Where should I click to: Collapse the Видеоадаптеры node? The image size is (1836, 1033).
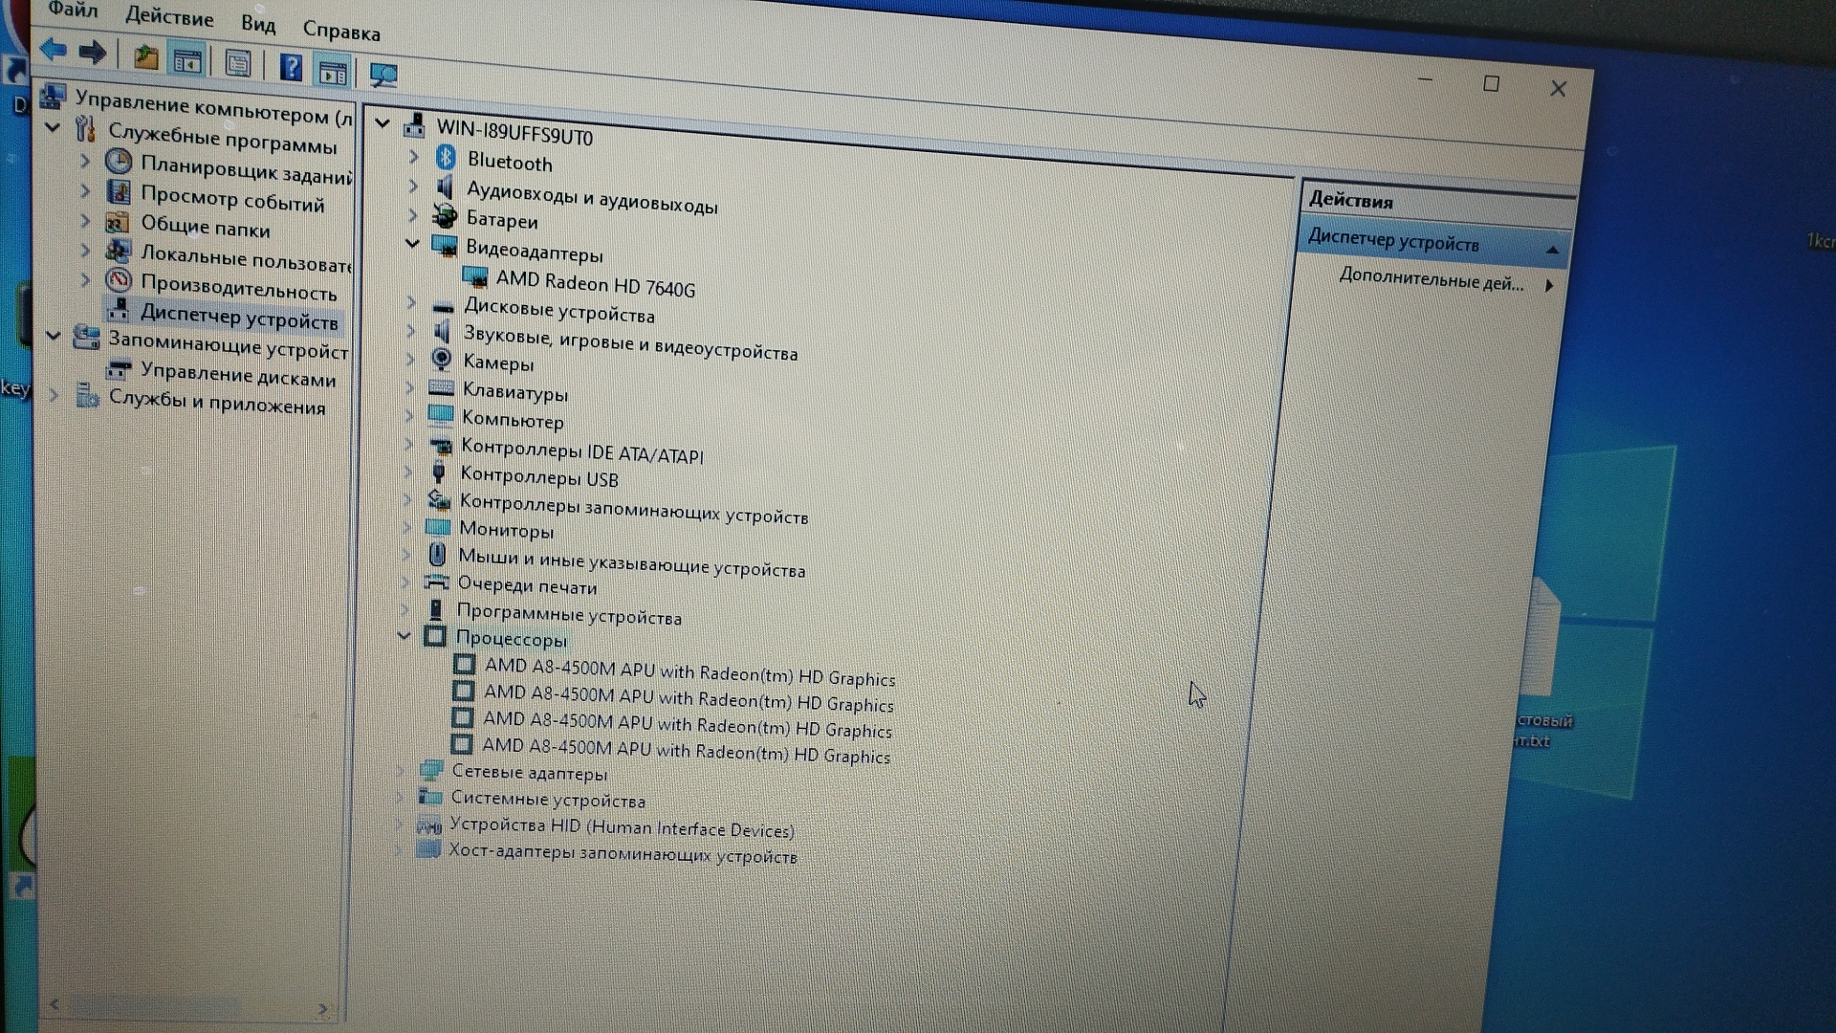coord(412,244)
